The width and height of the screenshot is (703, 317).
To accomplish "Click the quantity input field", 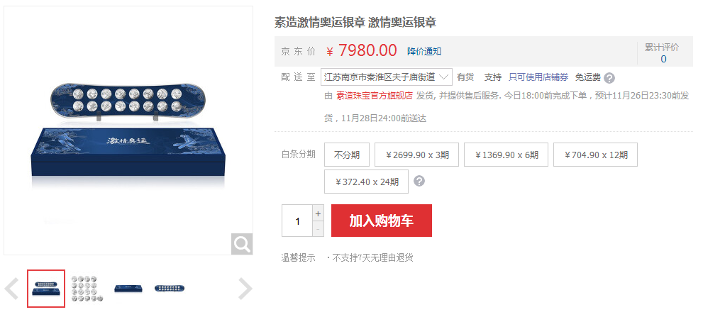I will [x=297, y=221].
